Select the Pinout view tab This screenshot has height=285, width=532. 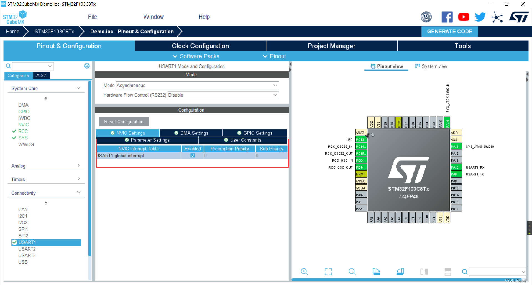point(387,66)
